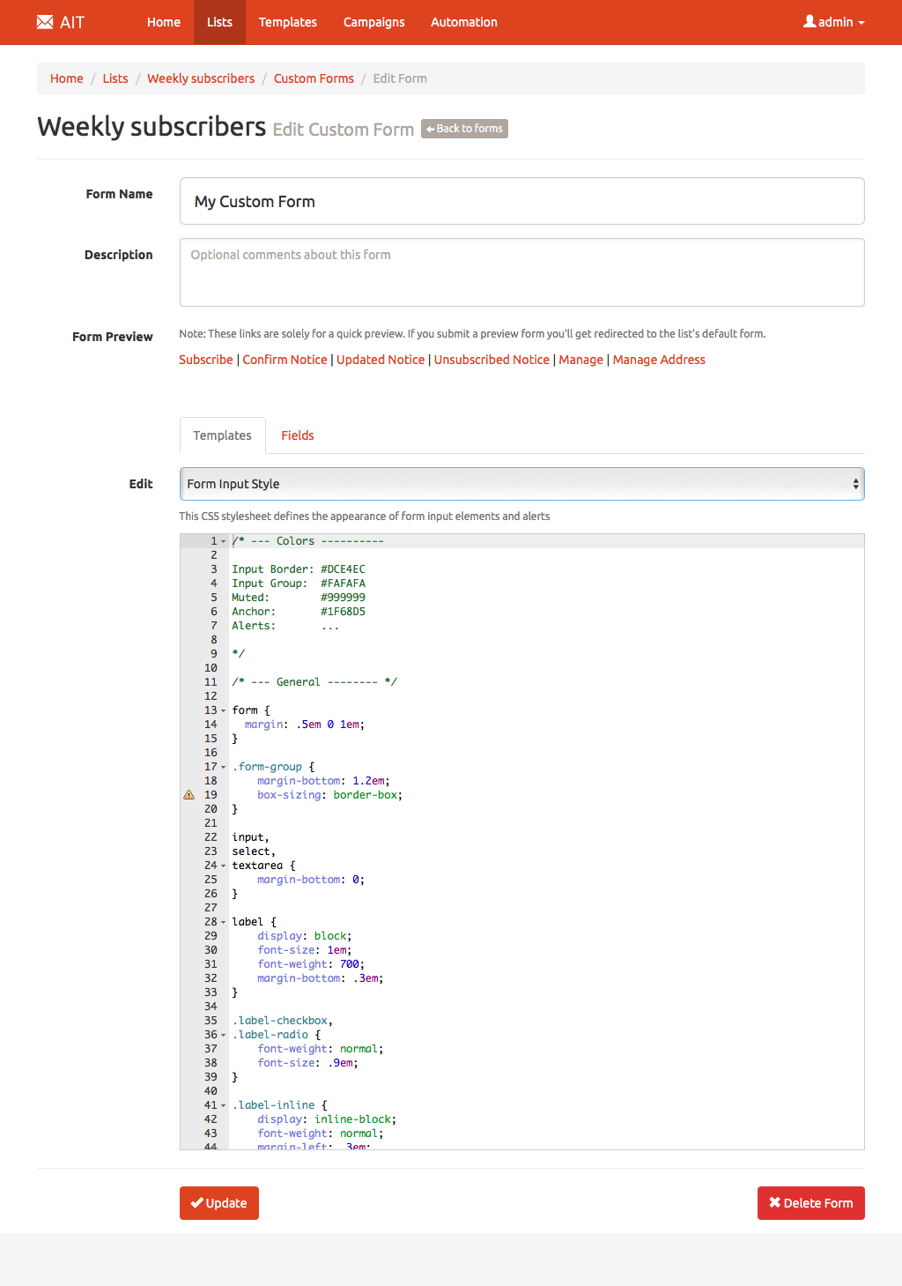This screenshot has width=902, height=1286.
Task: Click the Delete Form button
Action: tap(810, 1203)
